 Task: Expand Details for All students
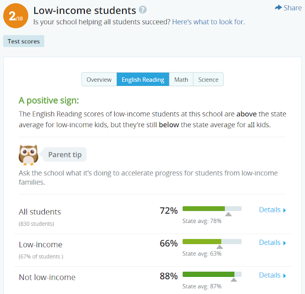point(272,210)
